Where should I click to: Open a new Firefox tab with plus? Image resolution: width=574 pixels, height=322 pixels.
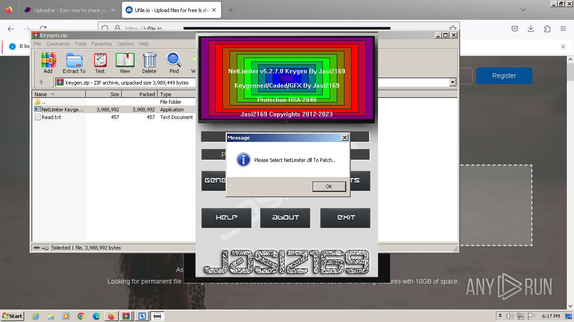pyautogui.click(x=230, y=10)
